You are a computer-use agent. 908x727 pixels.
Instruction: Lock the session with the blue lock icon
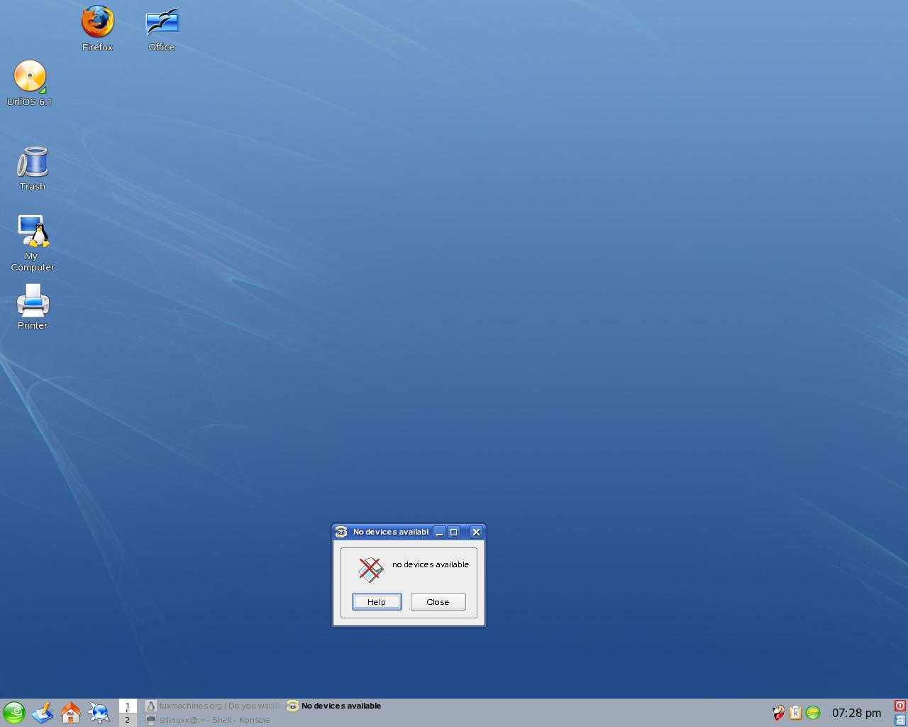coord(899,720)
